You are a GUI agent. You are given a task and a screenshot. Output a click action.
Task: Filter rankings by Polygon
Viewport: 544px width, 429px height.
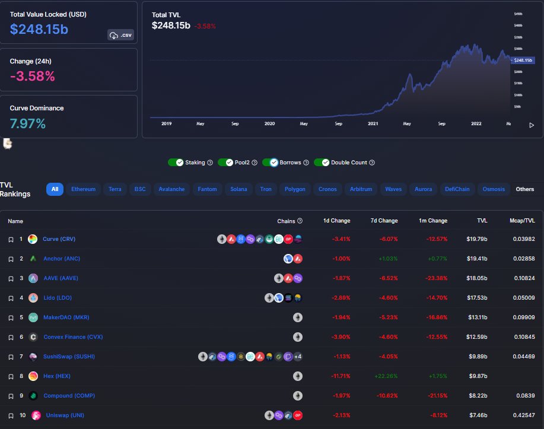pos(295,189)
